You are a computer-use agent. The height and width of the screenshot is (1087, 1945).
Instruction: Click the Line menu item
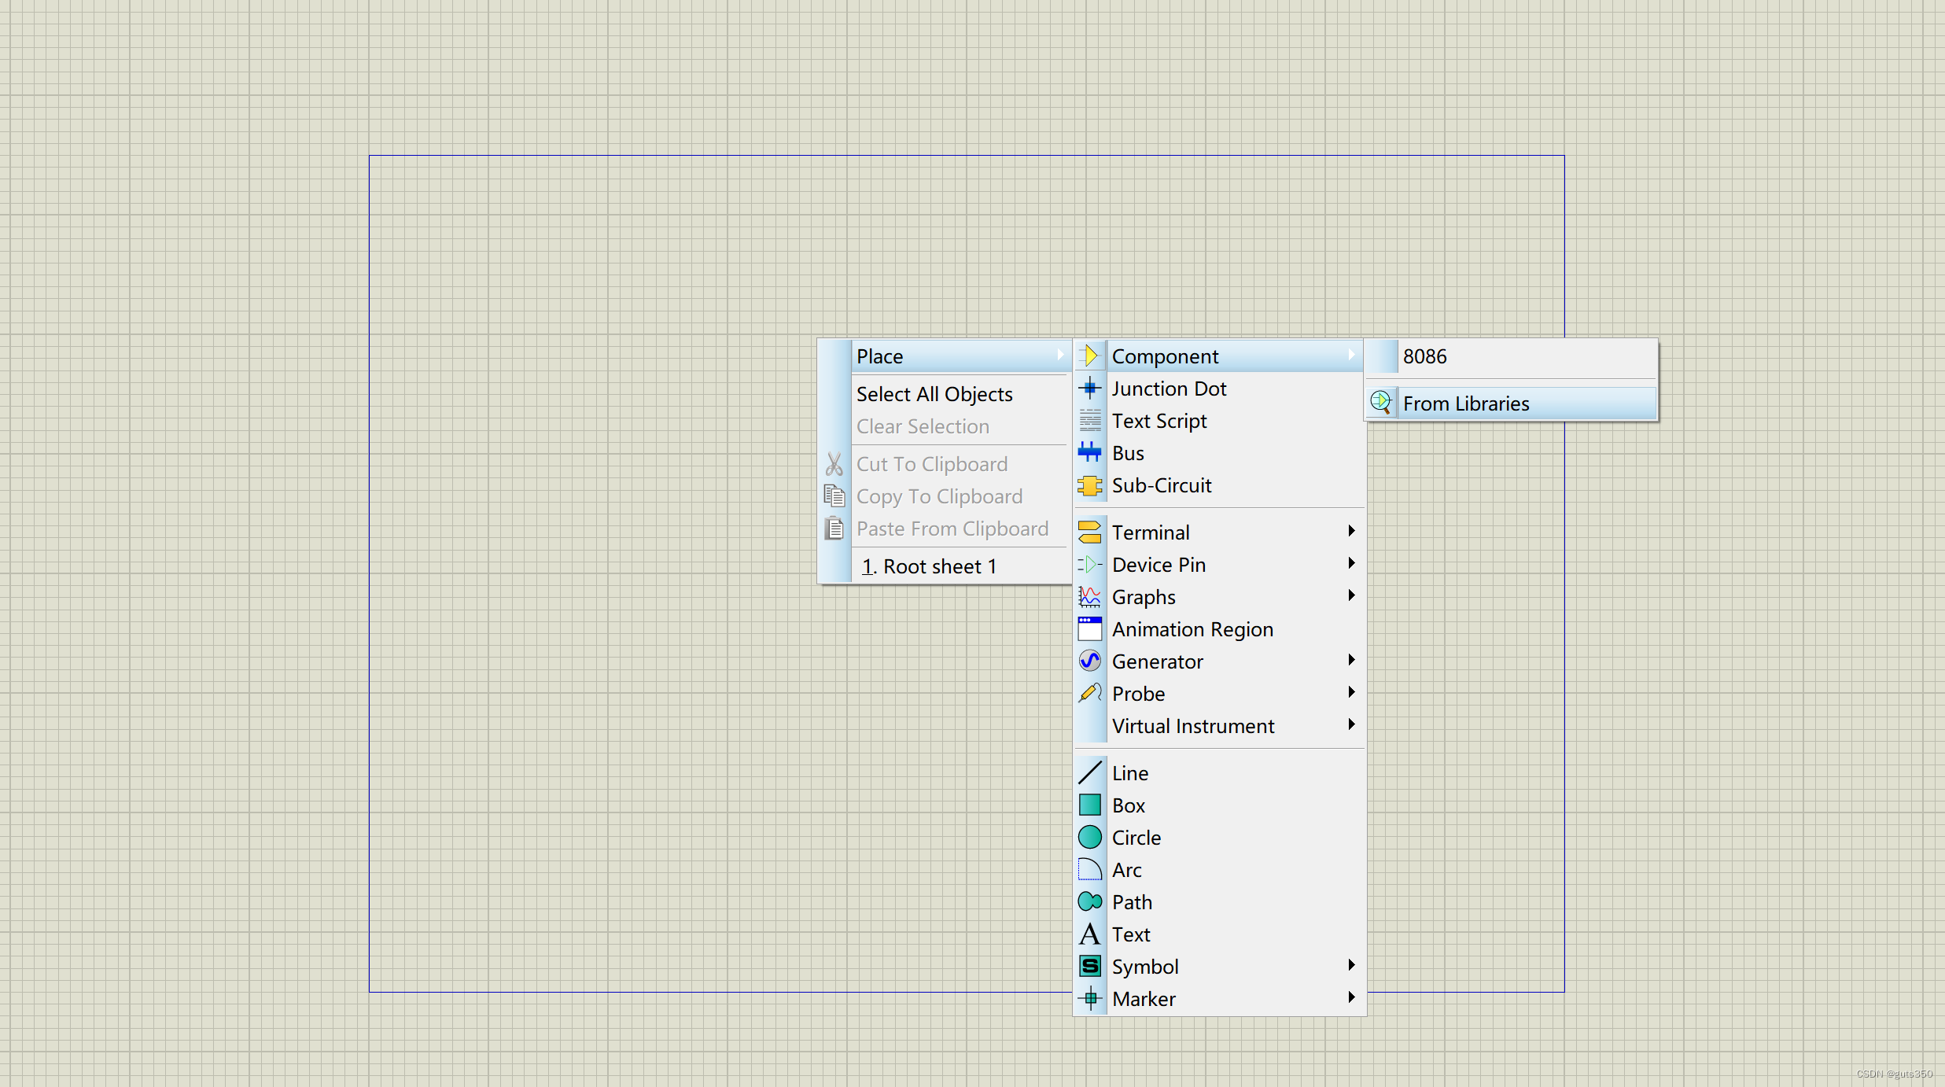point(1130,773)
